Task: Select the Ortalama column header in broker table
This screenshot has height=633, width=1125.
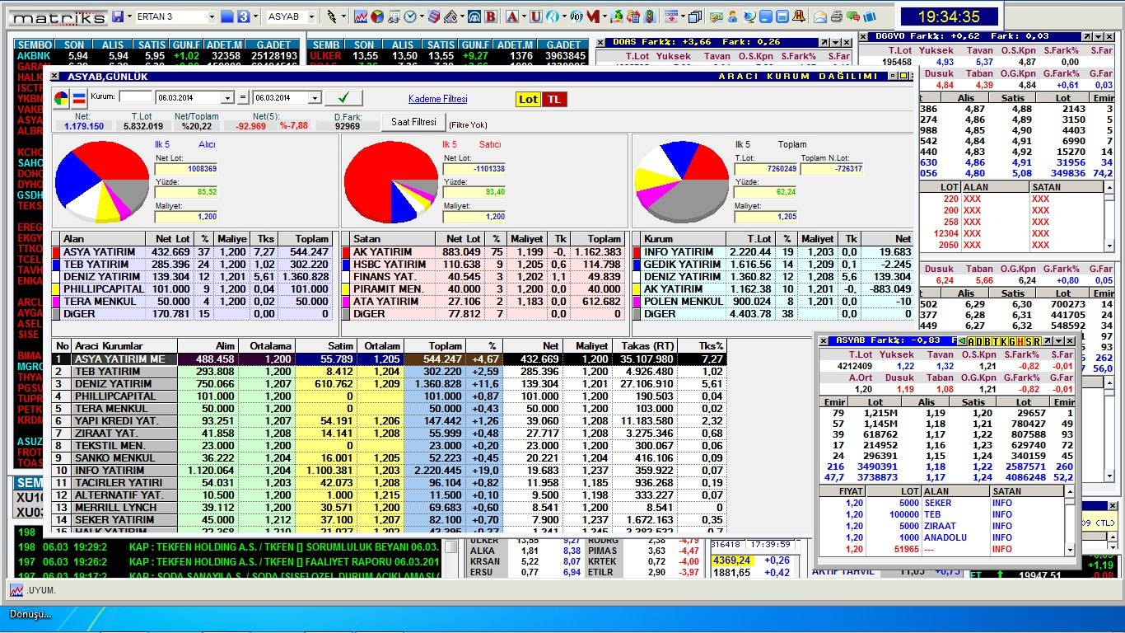Action: (268, 346)
